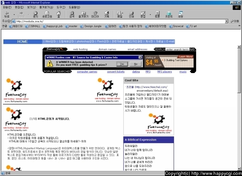This screenshot has width=242, height=176.
Task: Click the Print toolbar icon
Action: [131, 14]
